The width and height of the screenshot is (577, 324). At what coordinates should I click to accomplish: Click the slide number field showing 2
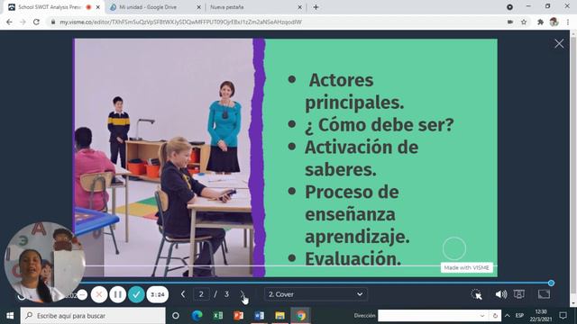point(201,294)
